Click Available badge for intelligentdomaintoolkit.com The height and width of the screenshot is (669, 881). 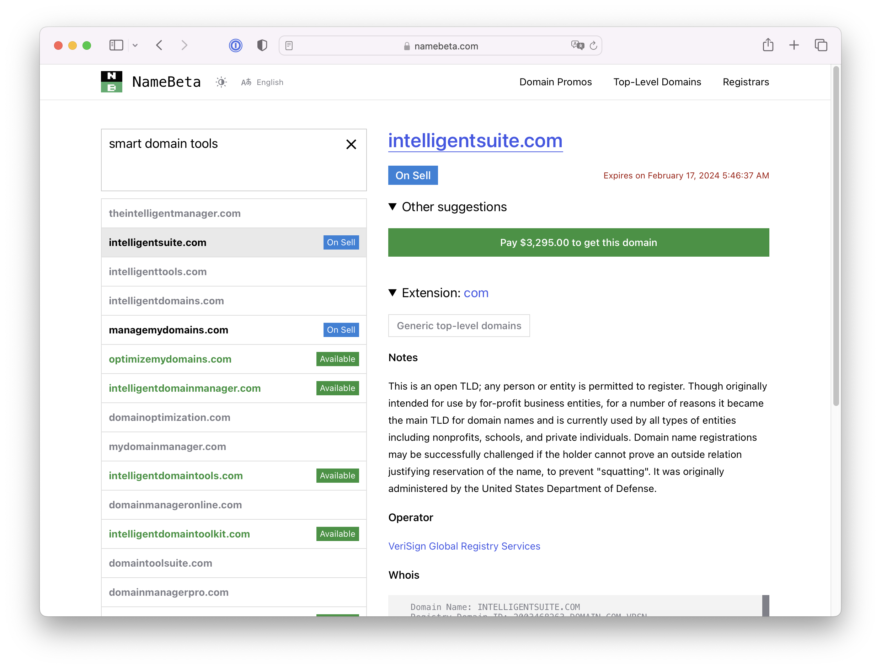[337, 534]
